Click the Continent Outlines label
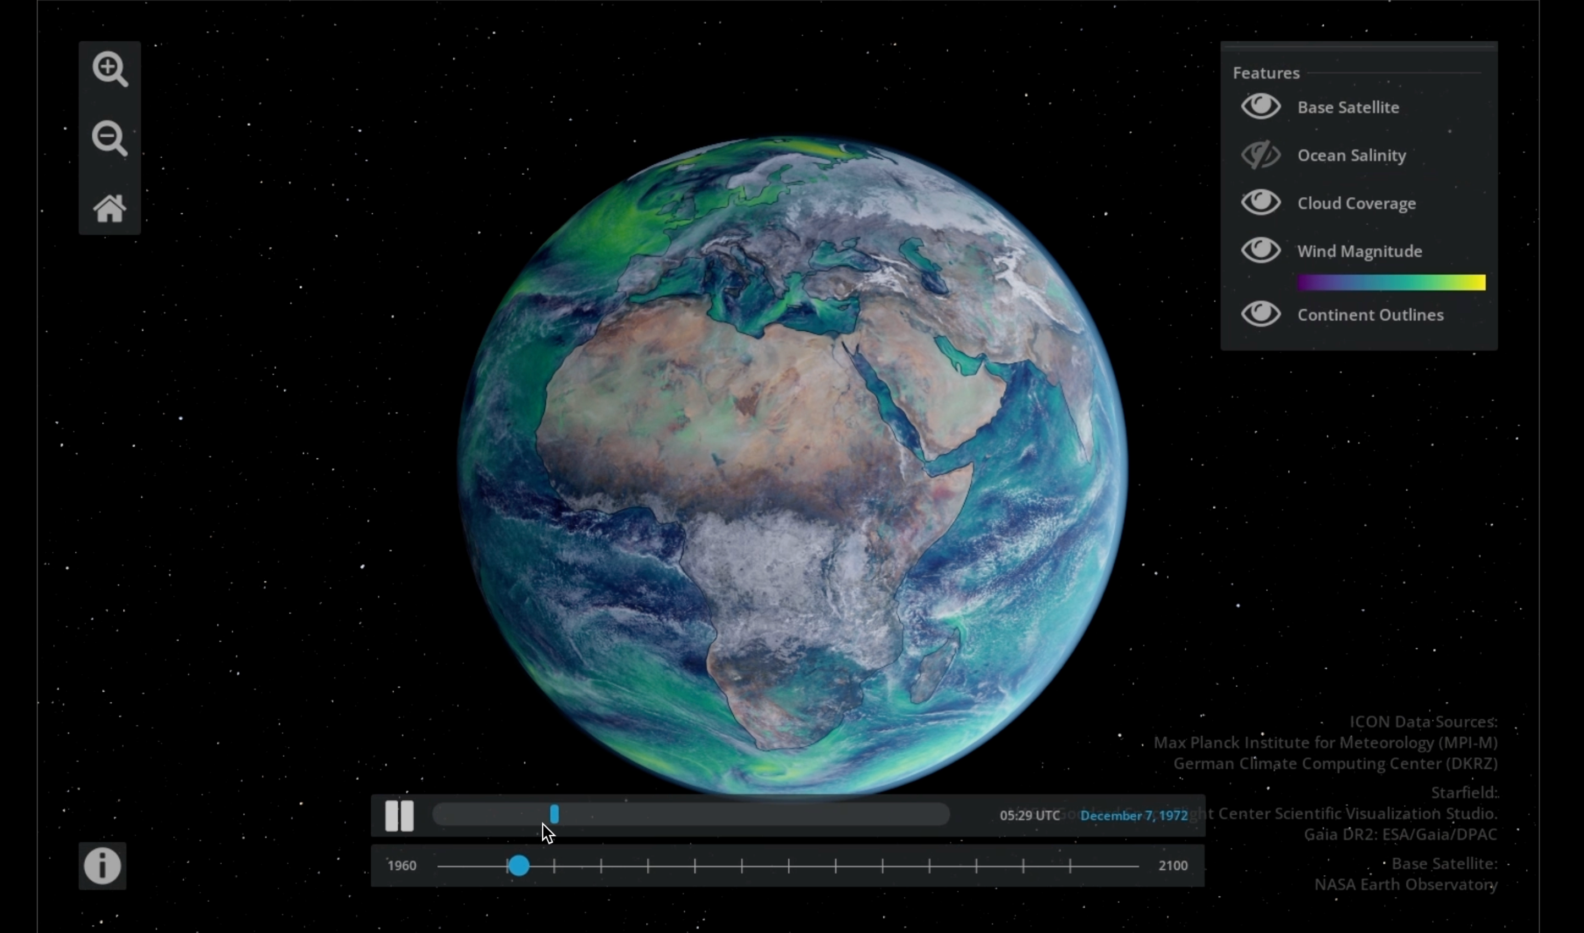 (1370, 314)
